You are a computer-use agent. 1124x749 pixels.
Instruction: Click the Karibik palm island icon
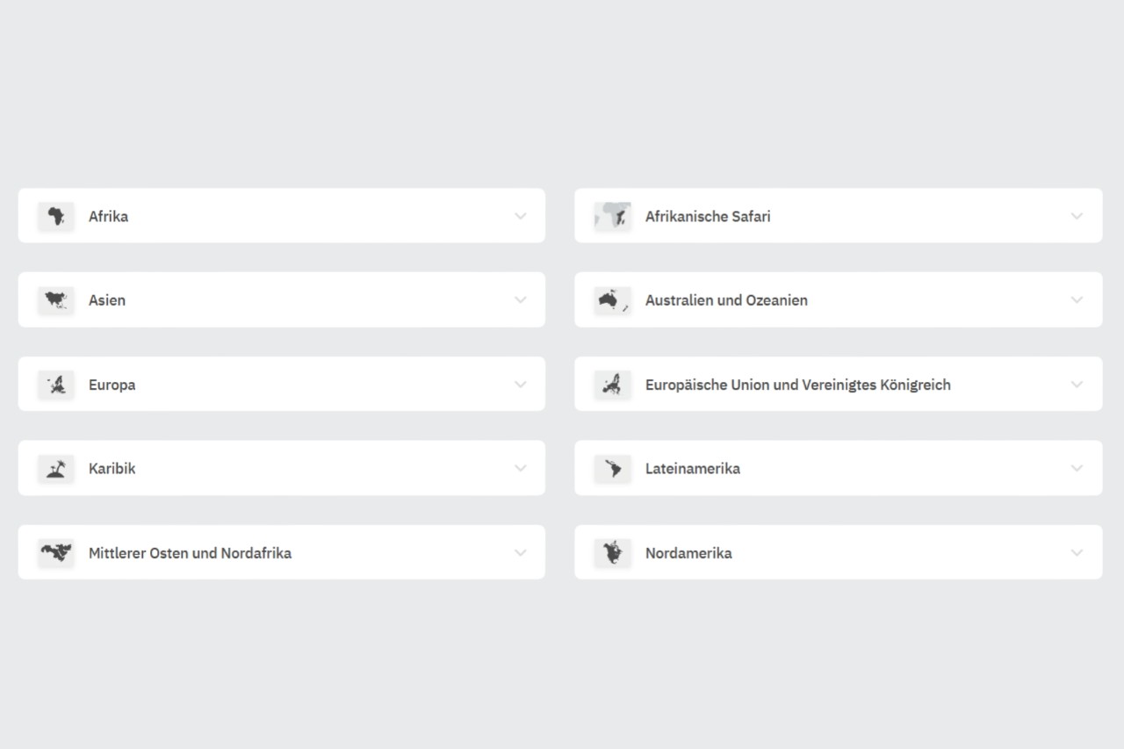coord(56,469)
